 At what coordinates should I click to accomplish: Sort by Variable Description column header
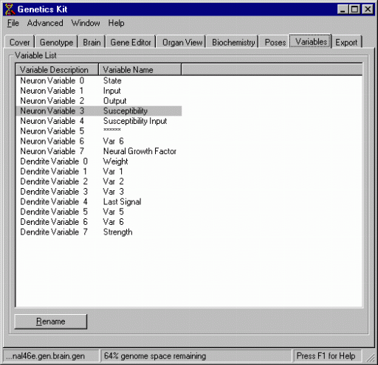(x=57, y=70)
